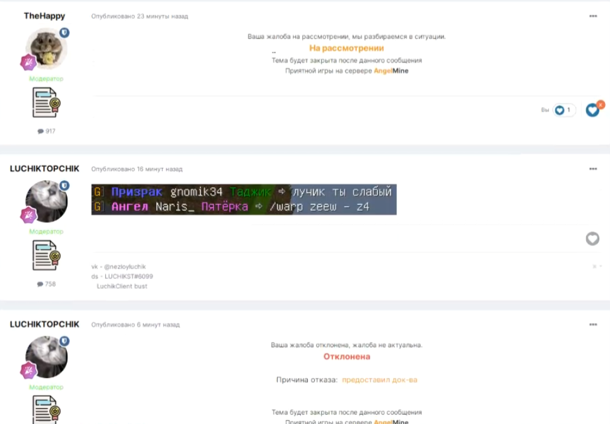Click the share icon below LUCHIKTOPCHIK's heart reaction
This screenshot has width=610, height=424.
[595, 266]
